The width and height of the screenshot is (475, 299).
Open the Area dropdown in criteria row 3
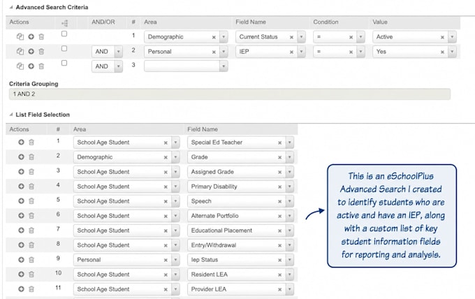pos(224,66)
